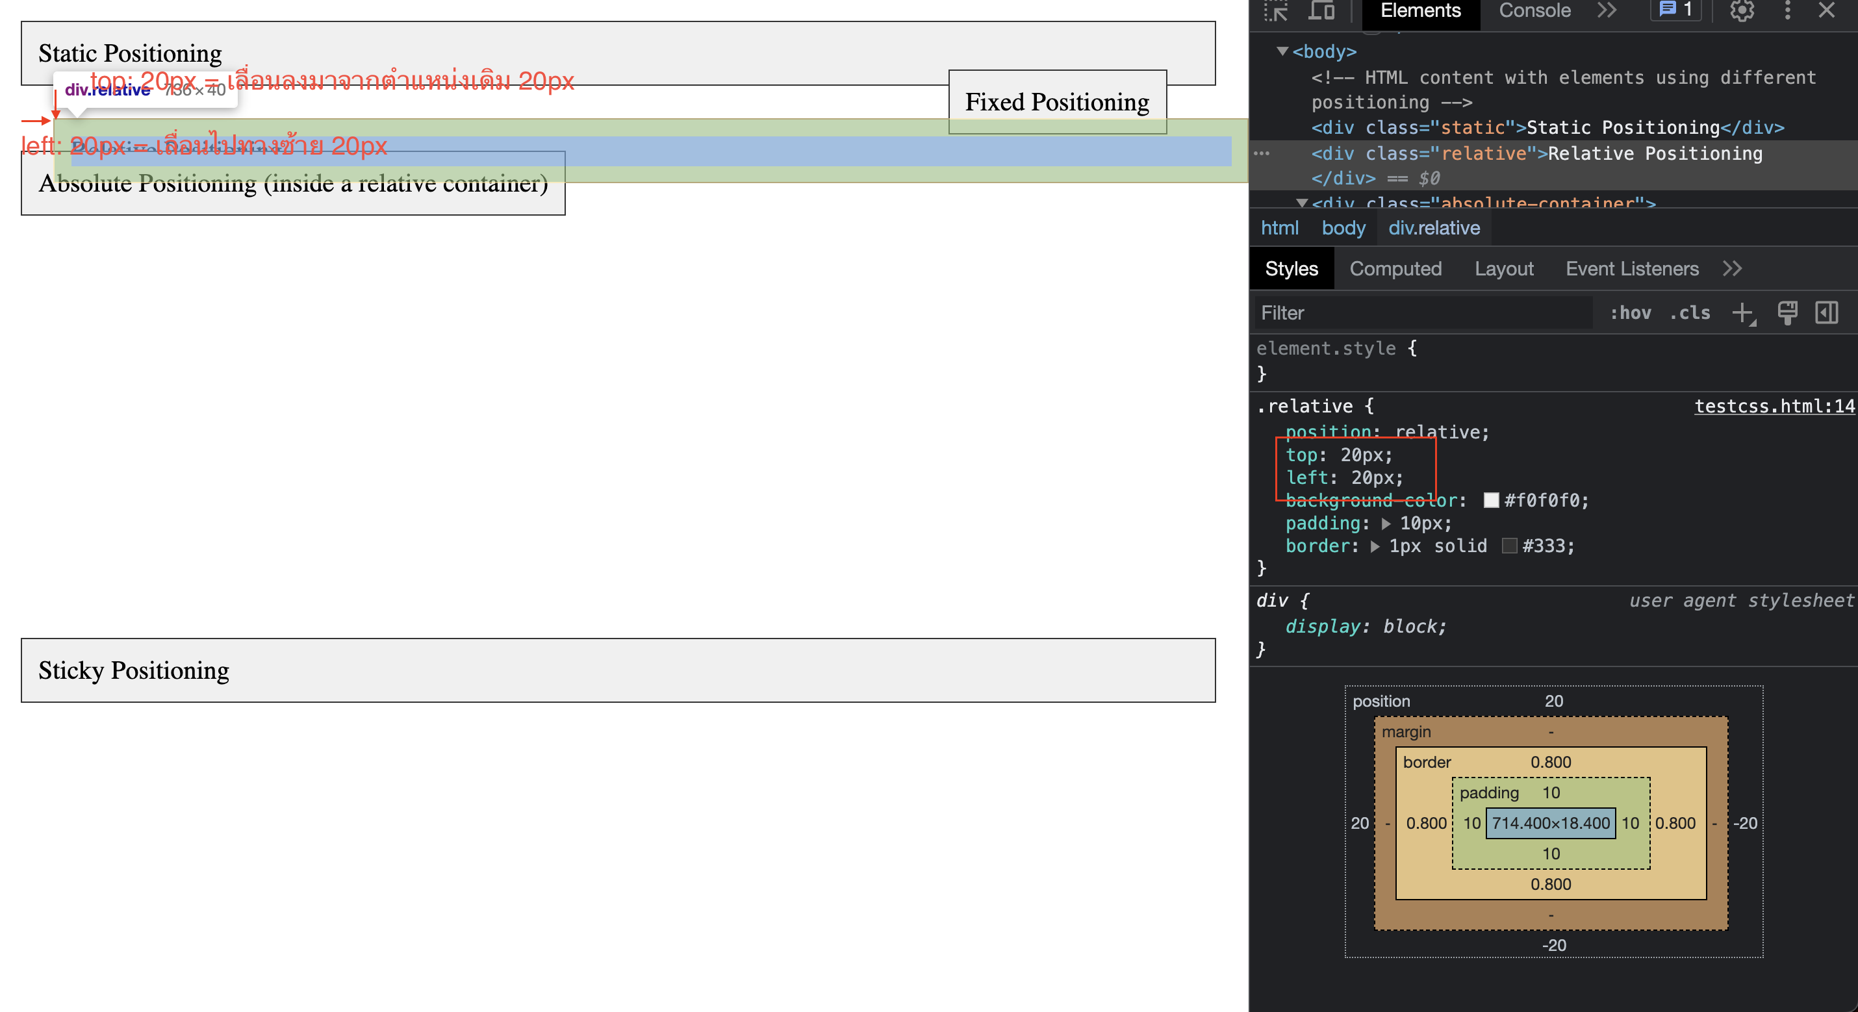Select the div class static node
This screenshot has width=1858, height=1012.
coord(1548,128)
